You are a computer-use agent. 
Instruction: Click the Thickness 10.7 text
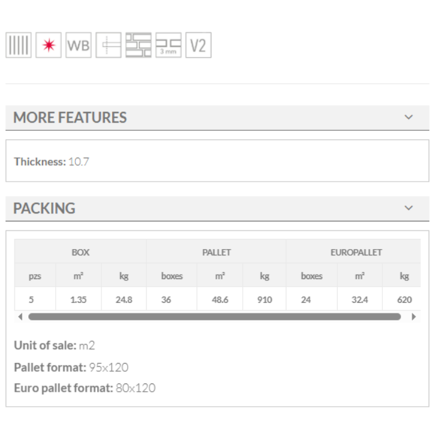coord(51,161)
